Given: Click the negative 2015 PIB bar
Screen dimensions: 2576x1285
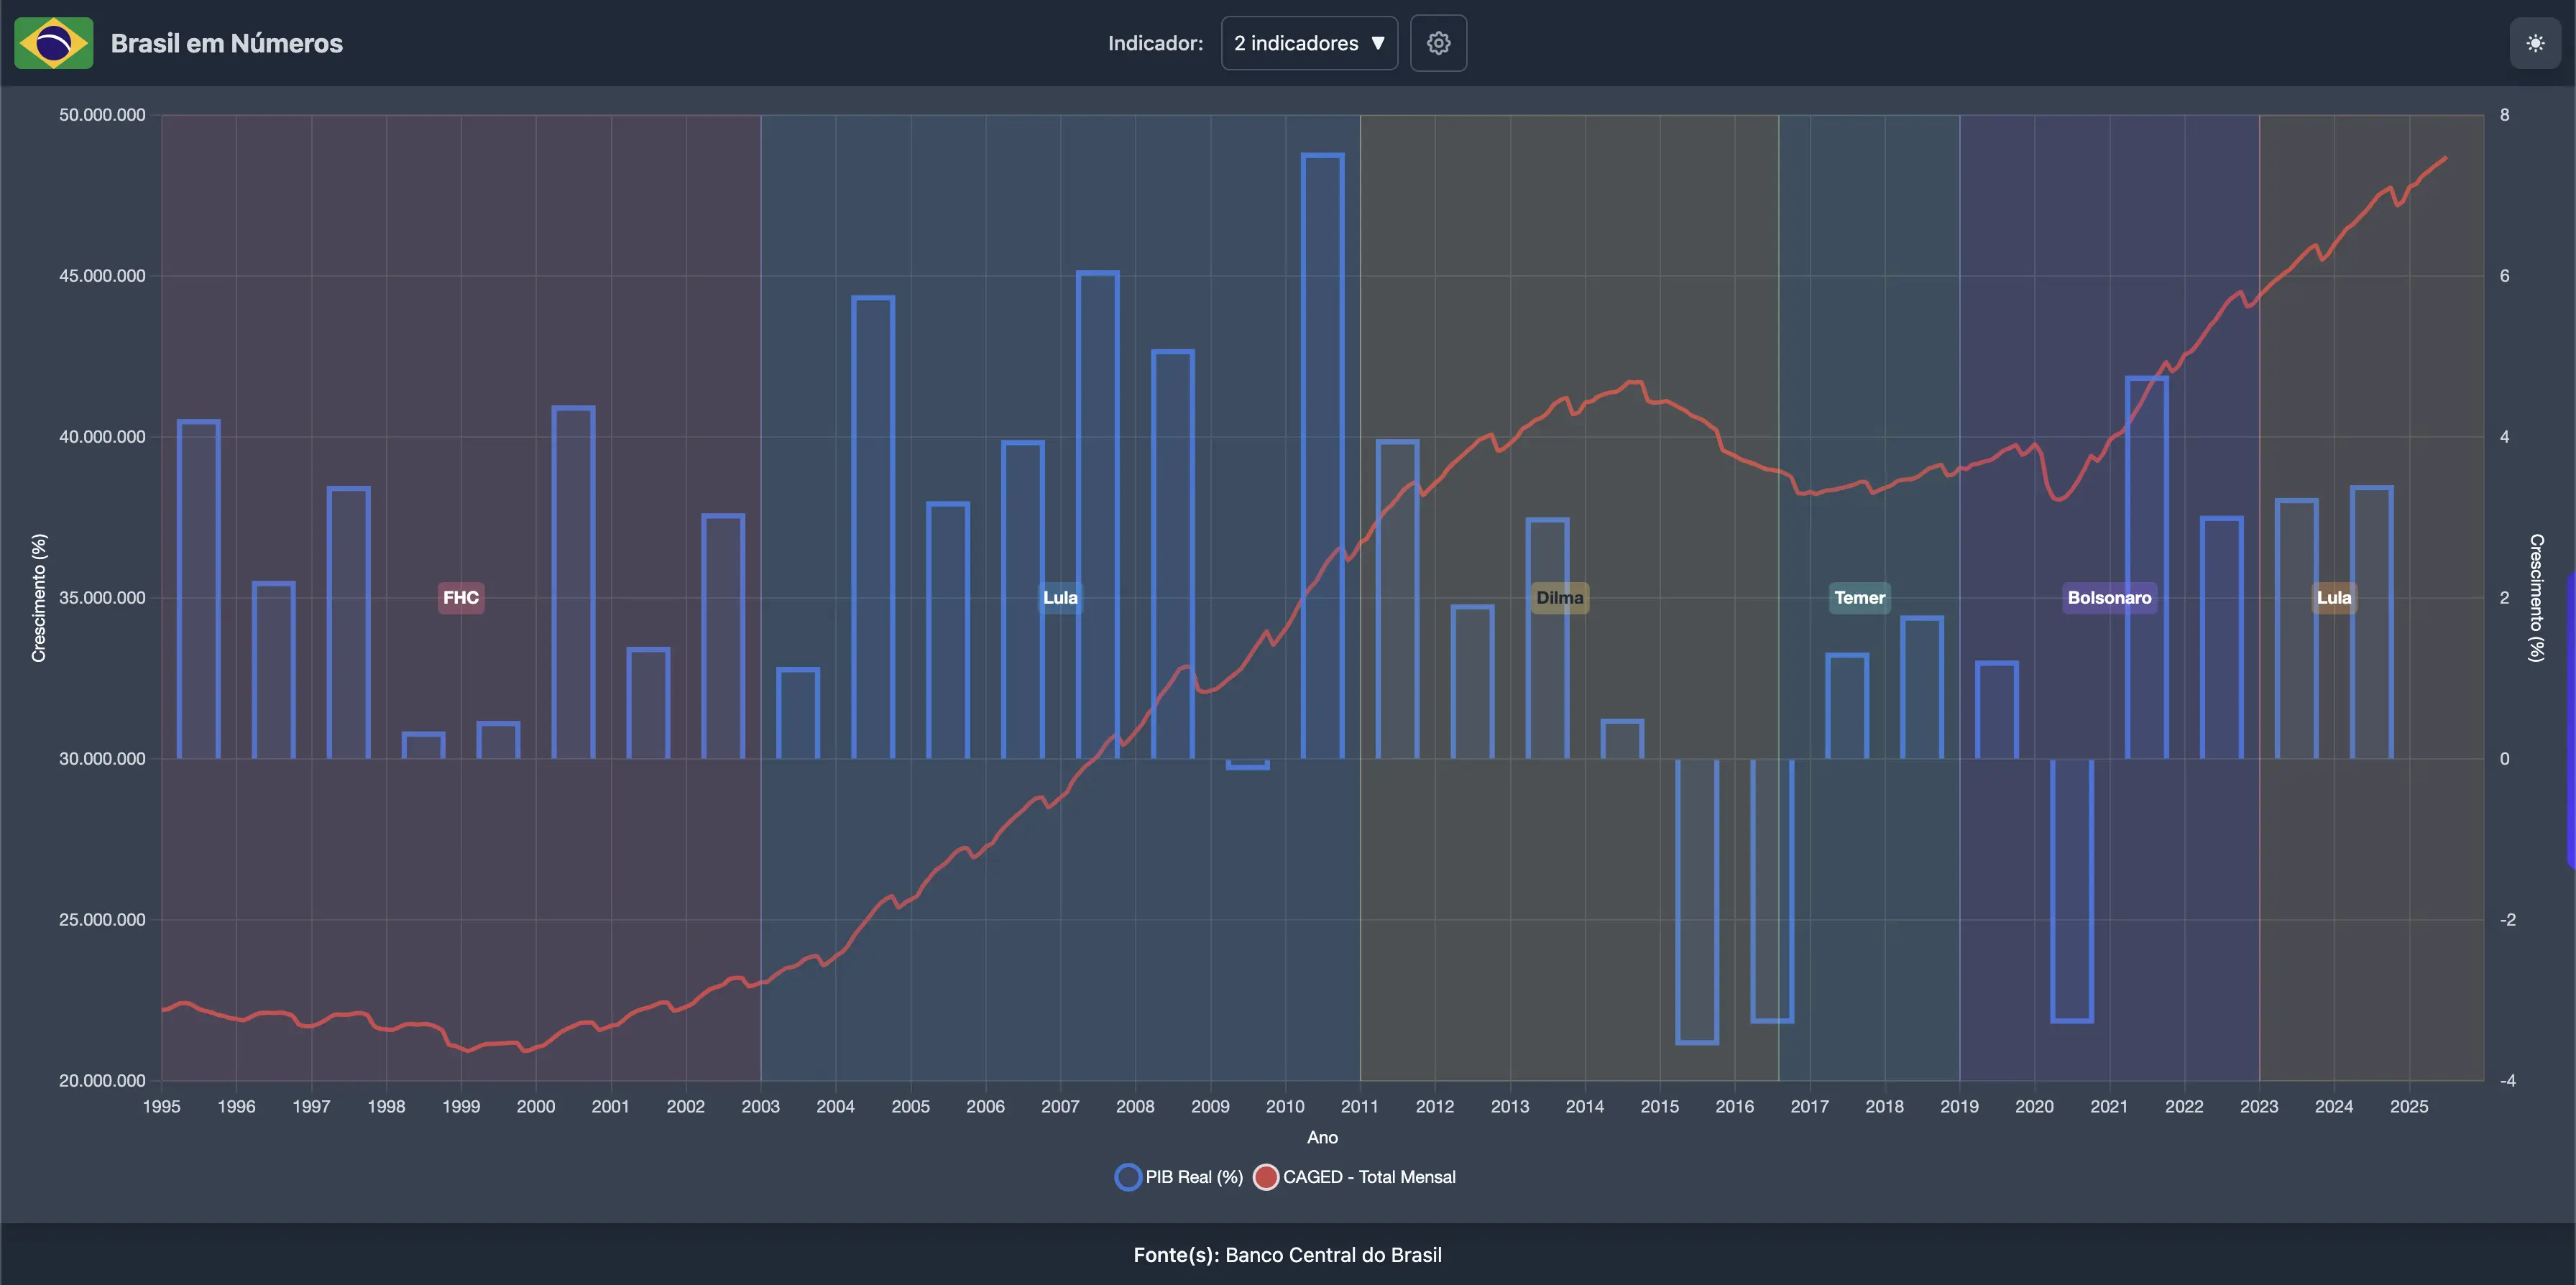Looking at the screenshot, I should coord(1697,900).
